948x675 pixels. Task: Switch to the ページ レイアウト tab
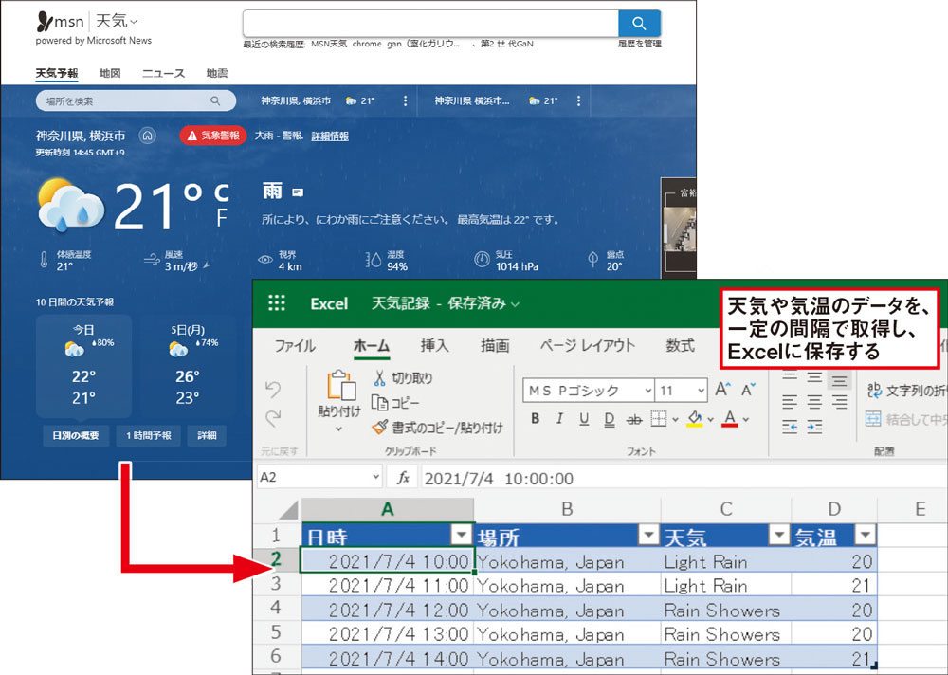tap(588, 345)
